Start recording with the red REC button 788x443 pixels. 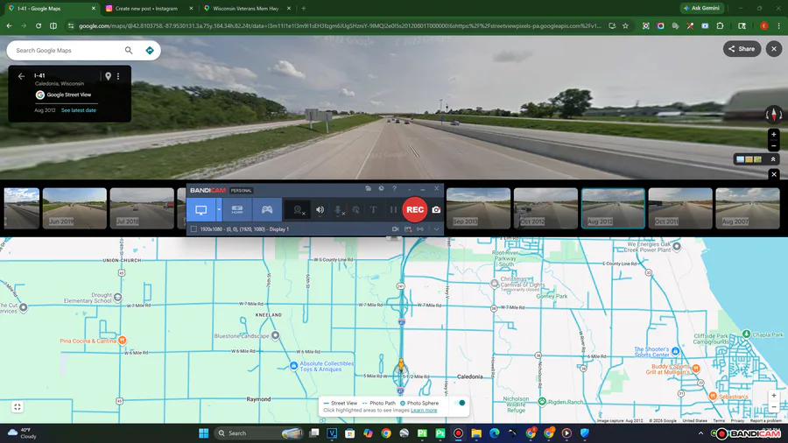pos(415,209)
